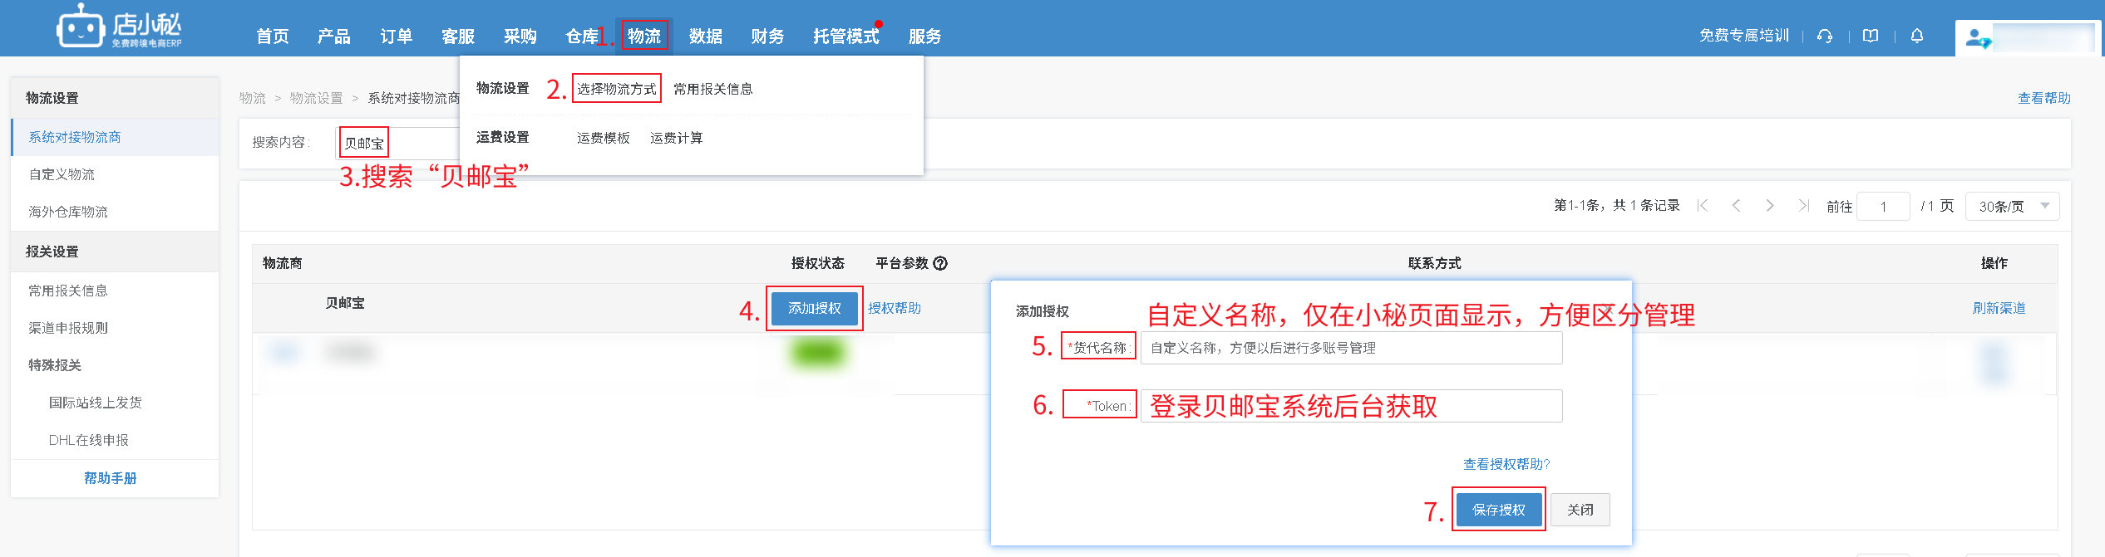The width and height of the screenshot is (2105, 557).
Task: Open 服务 menu in top navigation
Action: pyautogui.click(x=924, y=36)
